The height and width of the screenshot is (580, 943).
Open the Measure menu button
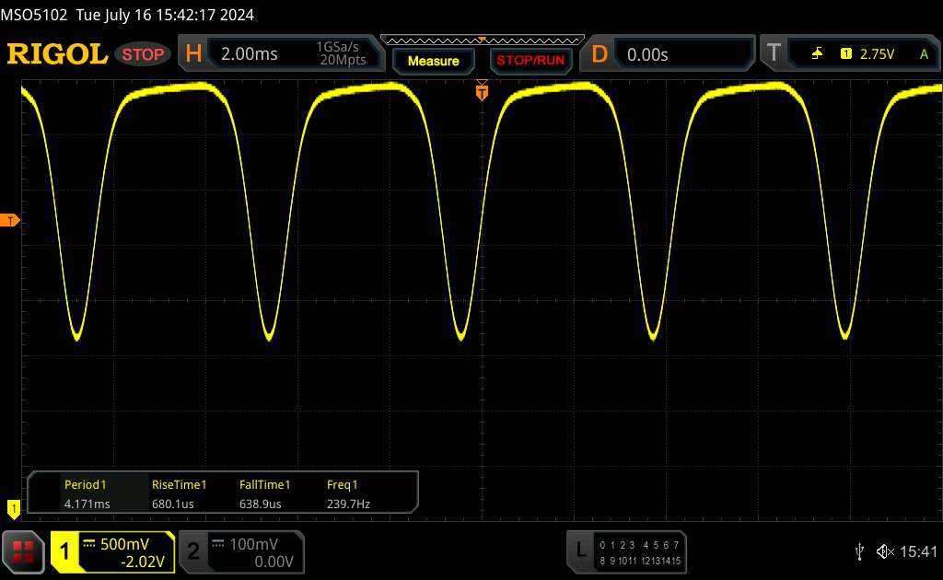[433, 61]
